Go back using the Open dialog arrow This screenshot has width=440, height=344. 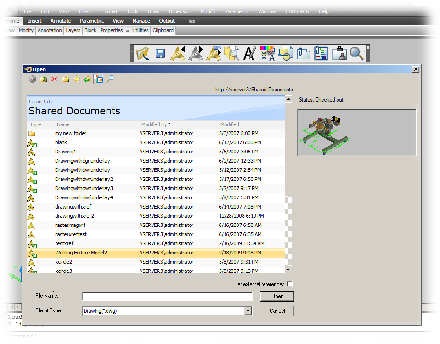pos(33,79)
